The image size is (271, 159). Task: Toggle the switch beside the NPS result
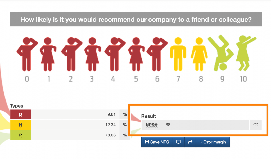click(256, 125)
